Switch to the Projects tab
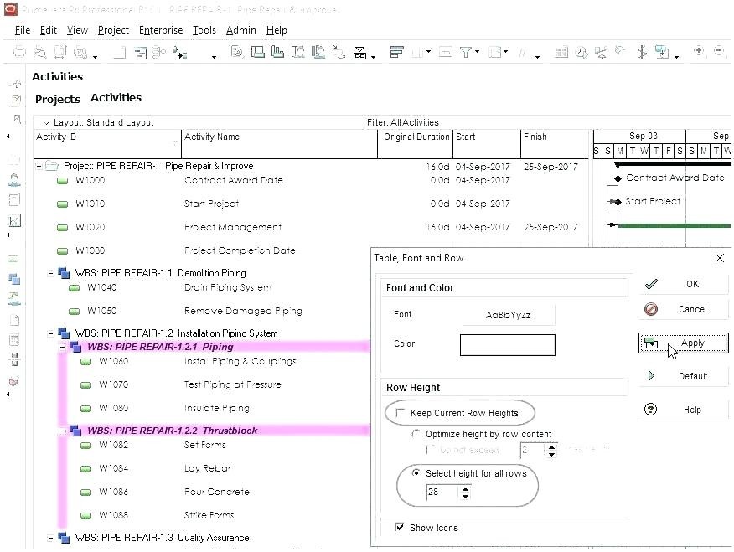Image resolution: width=734 pixels, height=552 pixels. click(x=57, y=99)
